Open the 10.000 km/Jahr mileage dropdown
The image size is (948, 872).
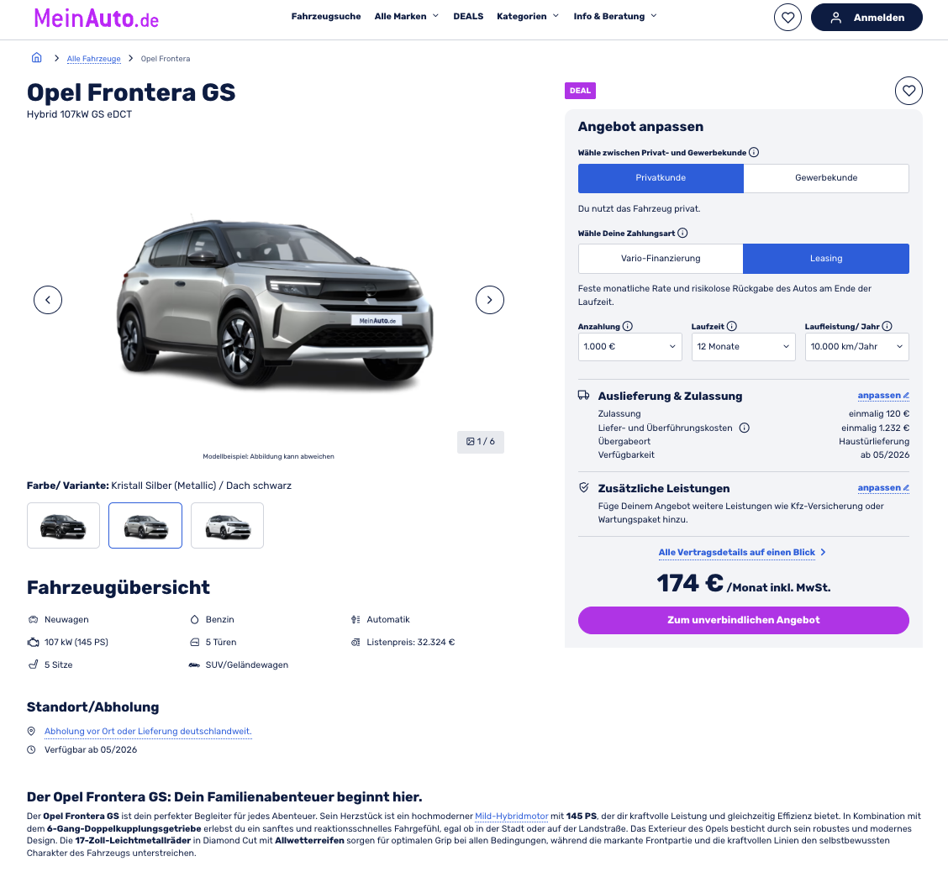pyautogui.click(x=856, y=347)
